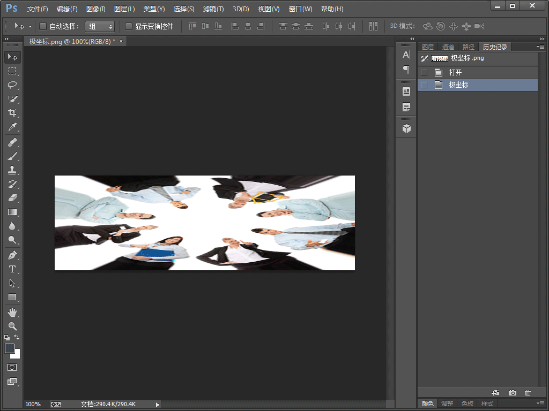Set history brush source for 打开 state

click(x=424, y=73)
